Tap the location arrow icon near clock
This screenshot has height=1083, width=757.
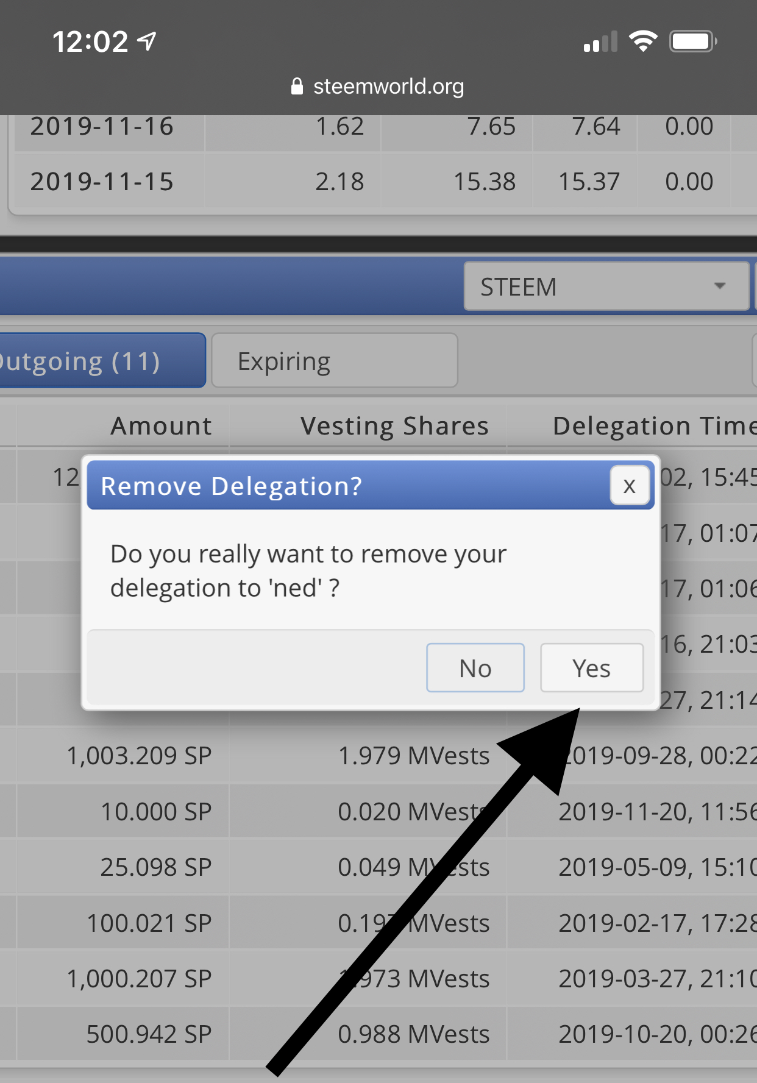point(147,41)
